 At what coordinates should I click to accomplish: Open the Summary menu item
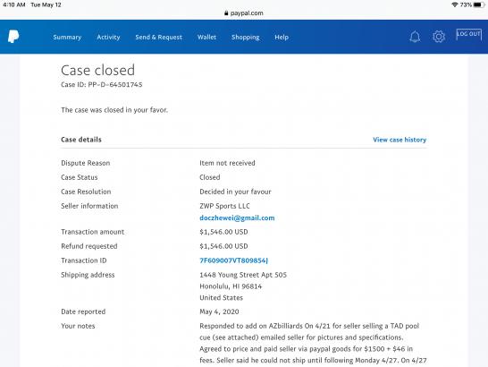click(x=67, y=37)
